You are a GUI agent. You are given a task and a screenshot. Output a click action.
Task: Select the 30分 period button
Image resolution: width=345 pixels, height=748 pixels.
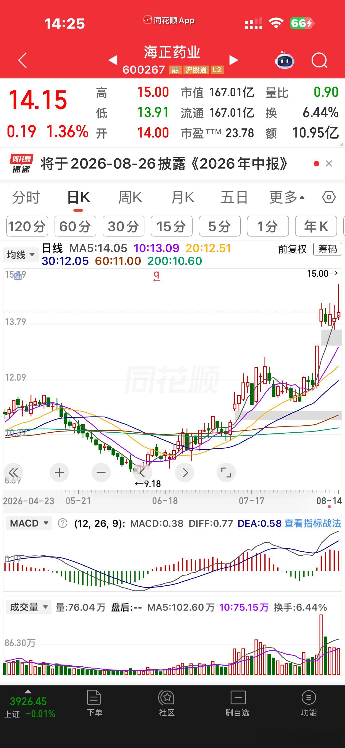(123, 226)
